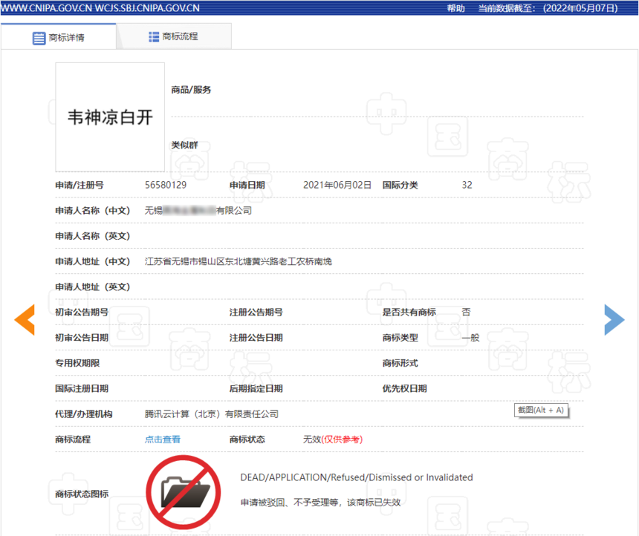Image resolution: width=639 pixels, height=536 pixels.
Task: Click the DEAD/APPLICATION/Refused status description
Action: click(357, 477)
